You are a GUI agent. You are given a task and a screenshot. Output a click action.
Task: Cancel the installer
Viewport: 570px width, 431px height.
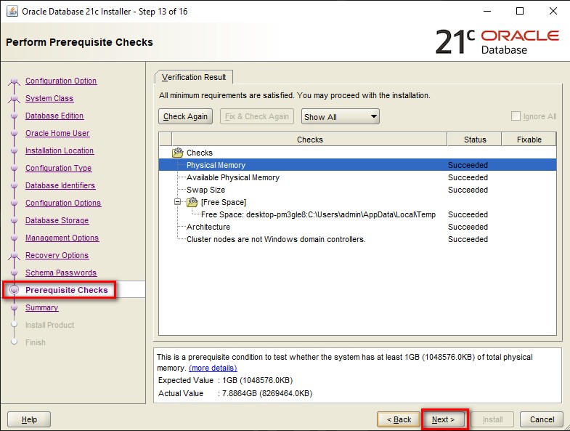pos(542,419)
